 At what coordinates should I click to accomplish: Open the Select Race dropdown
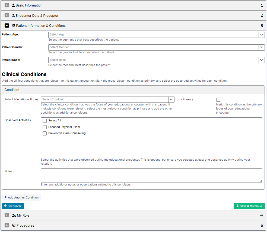262,60
